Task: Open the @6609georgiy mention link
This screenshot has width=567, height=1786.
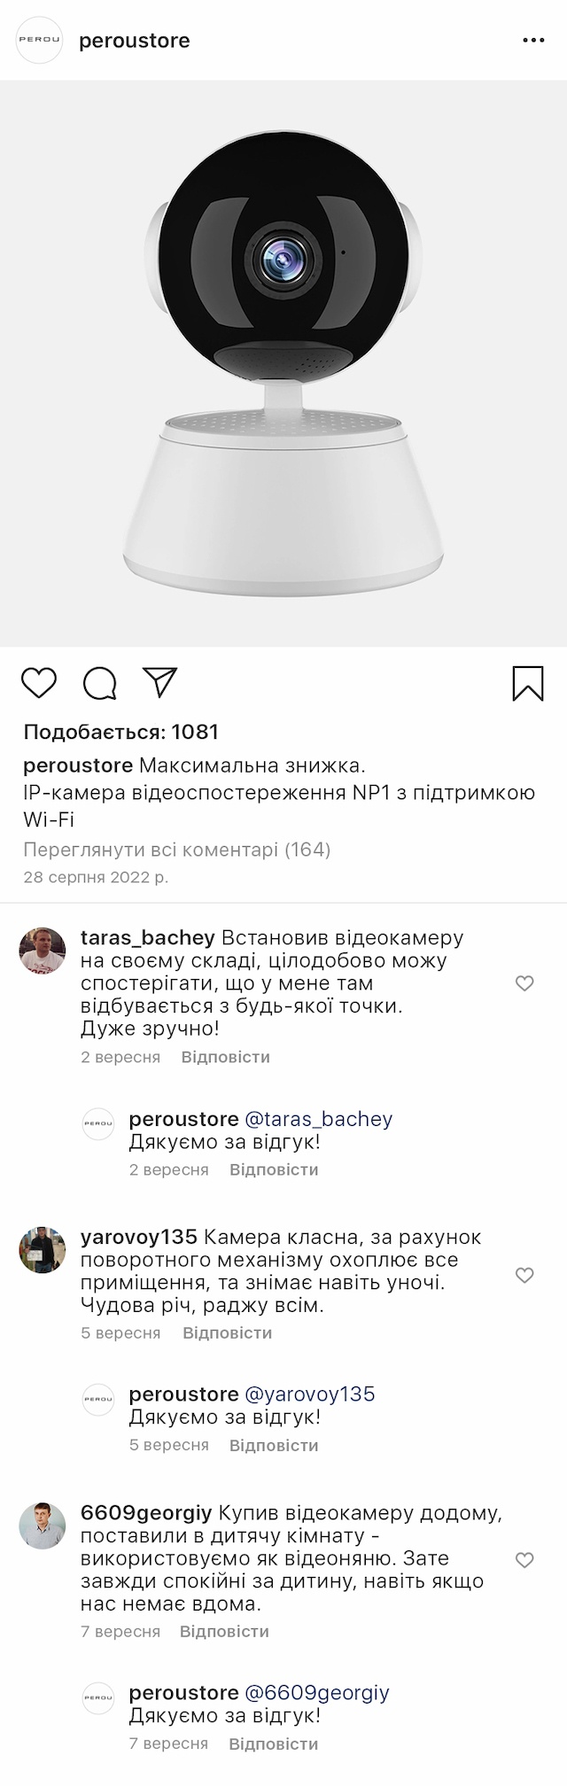Action: click(316, 1693)
